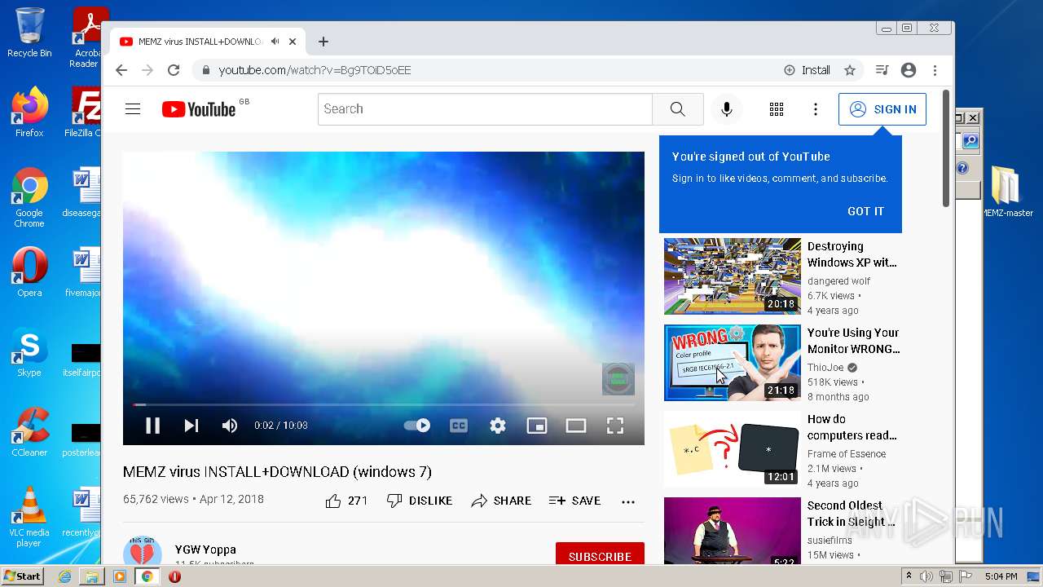Switch to theater mode
Screen dimensions: 1043x587
click(x=576, y=425)
